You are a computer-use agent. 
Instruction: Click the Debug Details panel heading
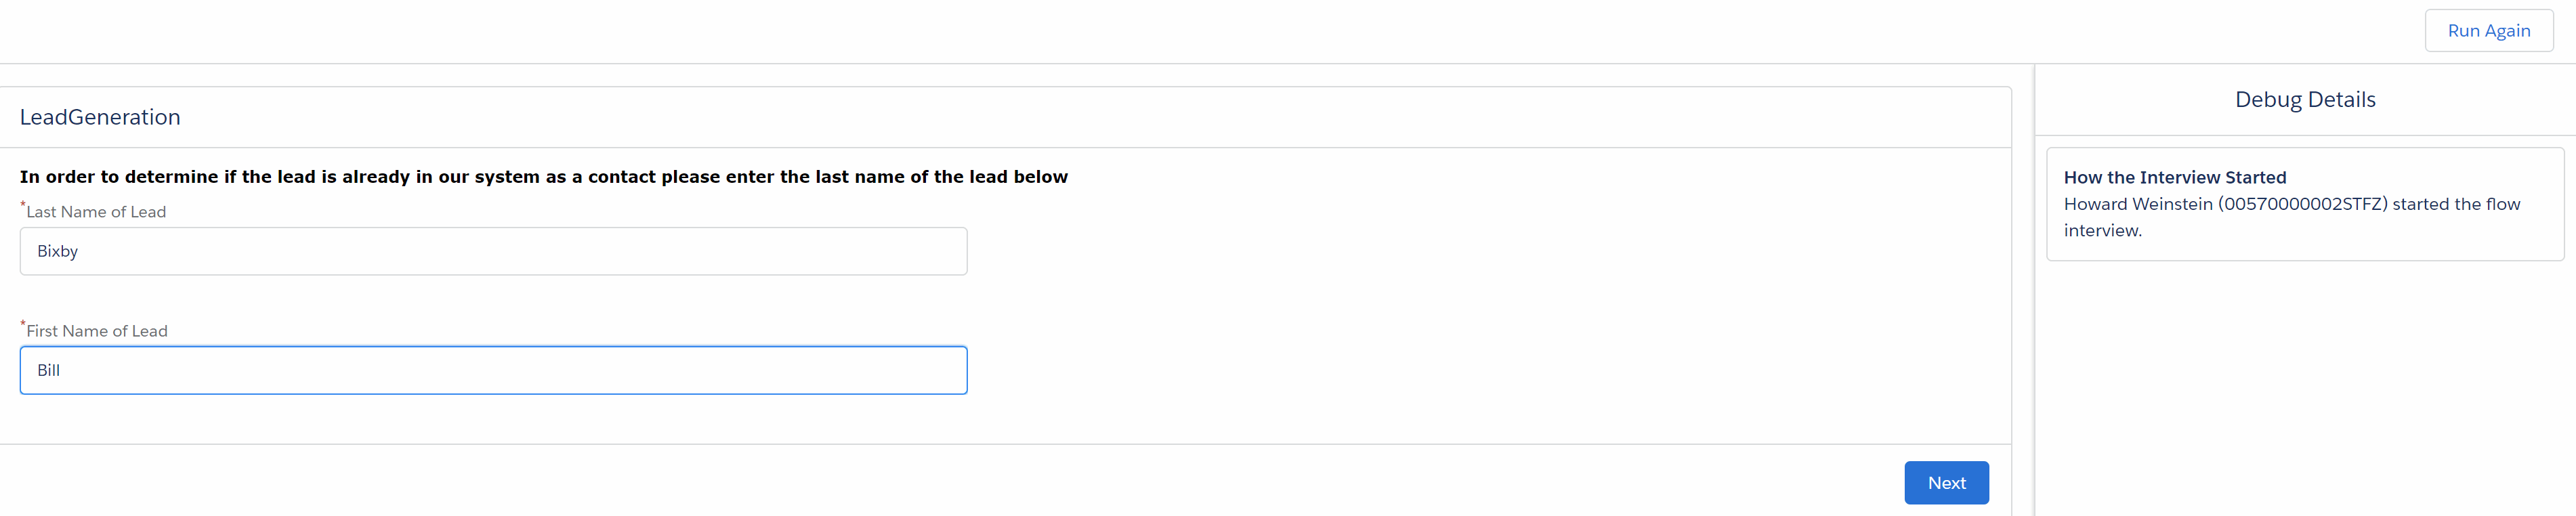point(2304,100)
